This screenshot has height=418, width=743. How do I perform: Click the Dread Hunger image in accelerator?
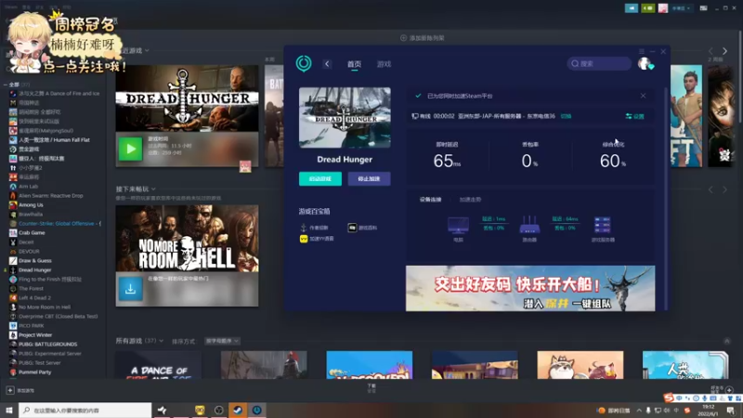click(345, 118)
